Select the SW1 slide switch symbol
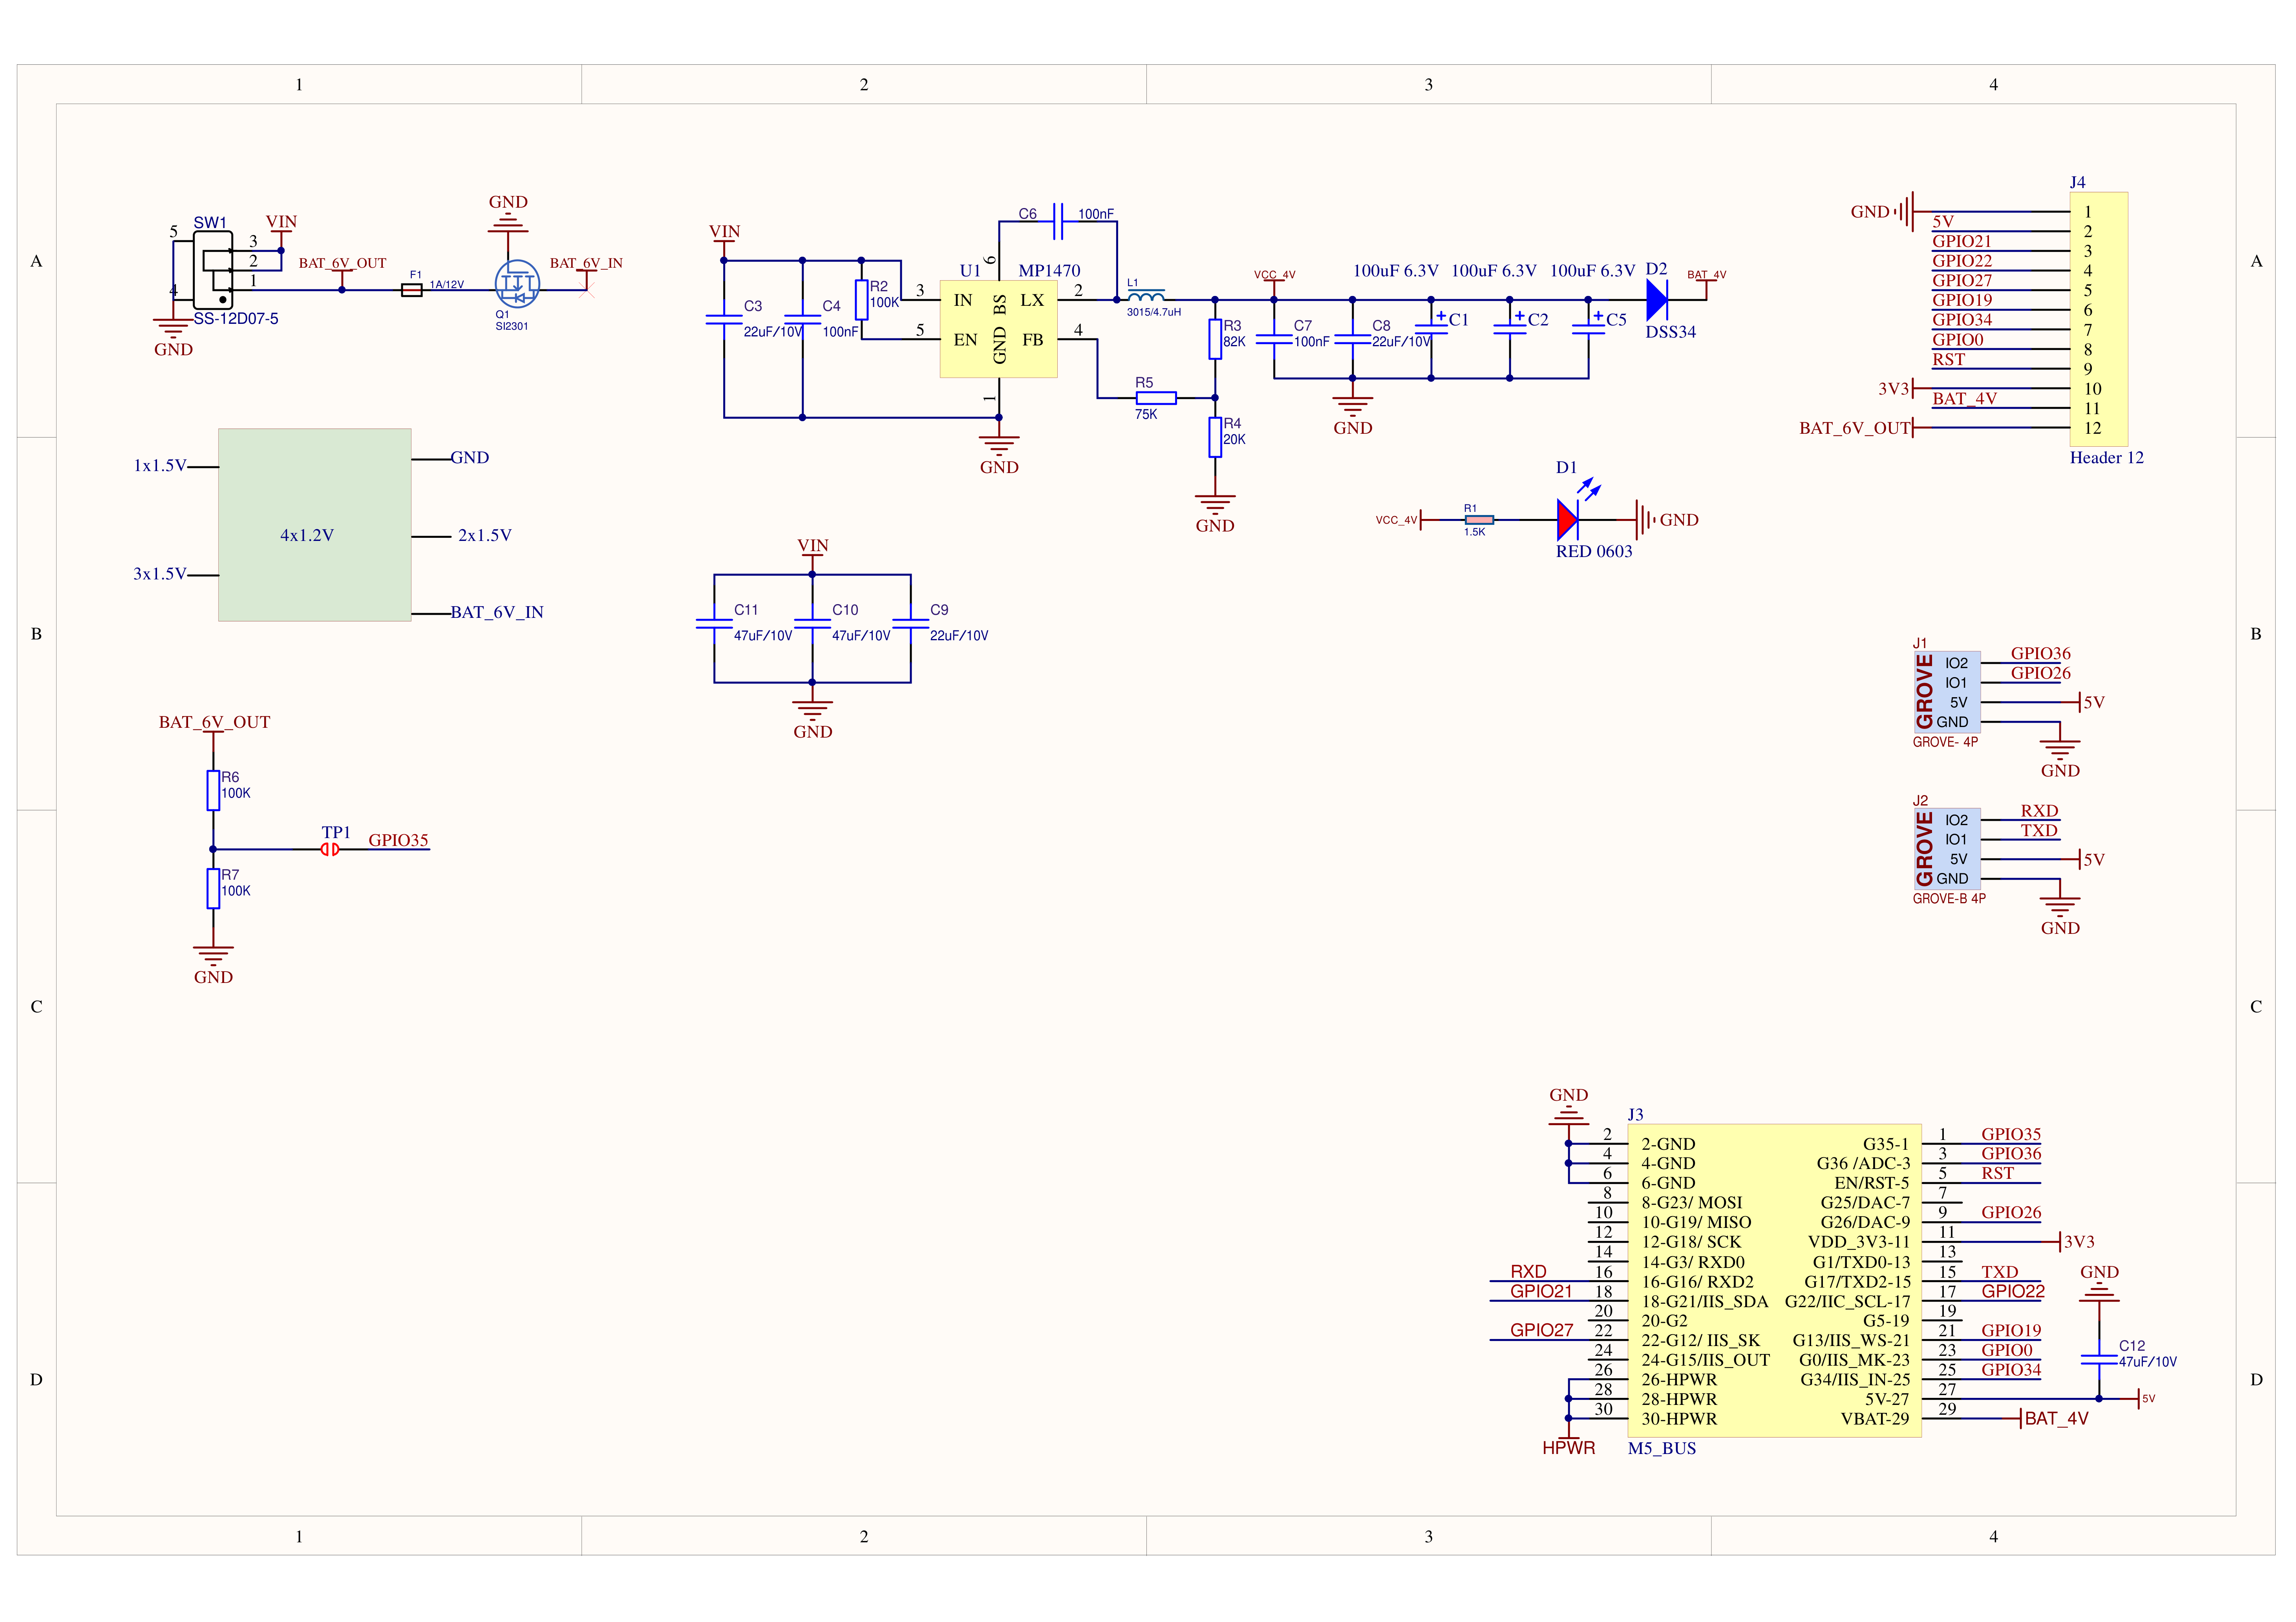2296x1622 pixels. 213,270
